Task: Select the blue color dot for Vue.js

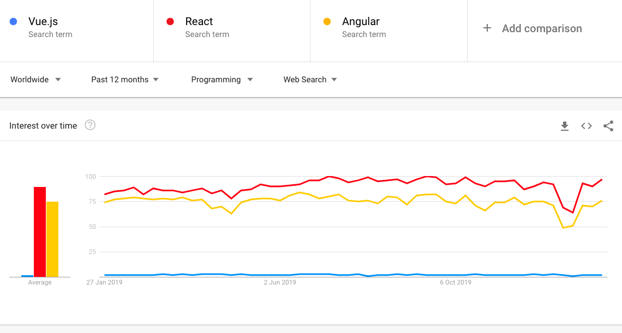Action: click(x=14, y=21)
